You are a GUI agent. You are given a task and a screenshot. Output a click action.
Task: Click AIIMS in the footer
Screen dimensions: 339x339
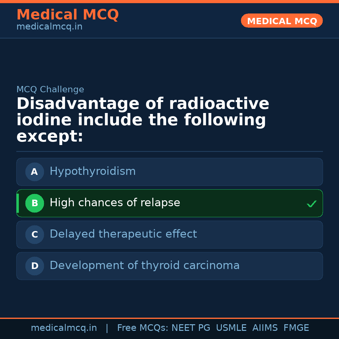[x=265, y=328]
